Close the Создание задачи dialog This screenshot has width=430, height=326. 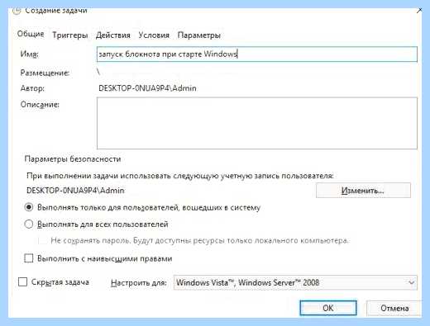click(x=419, y=11)
